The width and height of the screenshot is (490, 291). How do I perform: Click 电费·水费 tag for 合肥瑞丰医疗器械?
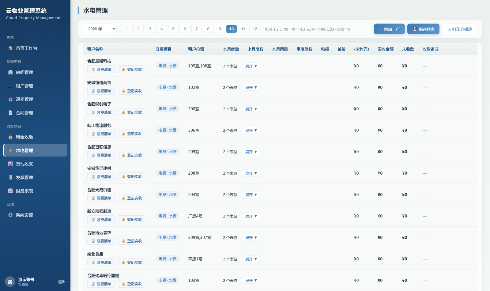[168, 280]
